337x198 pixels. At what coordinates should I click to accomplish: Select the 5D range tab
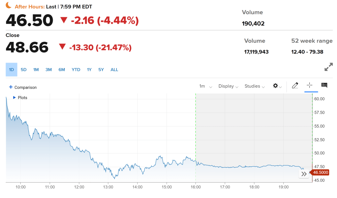(x=24, y=70)
